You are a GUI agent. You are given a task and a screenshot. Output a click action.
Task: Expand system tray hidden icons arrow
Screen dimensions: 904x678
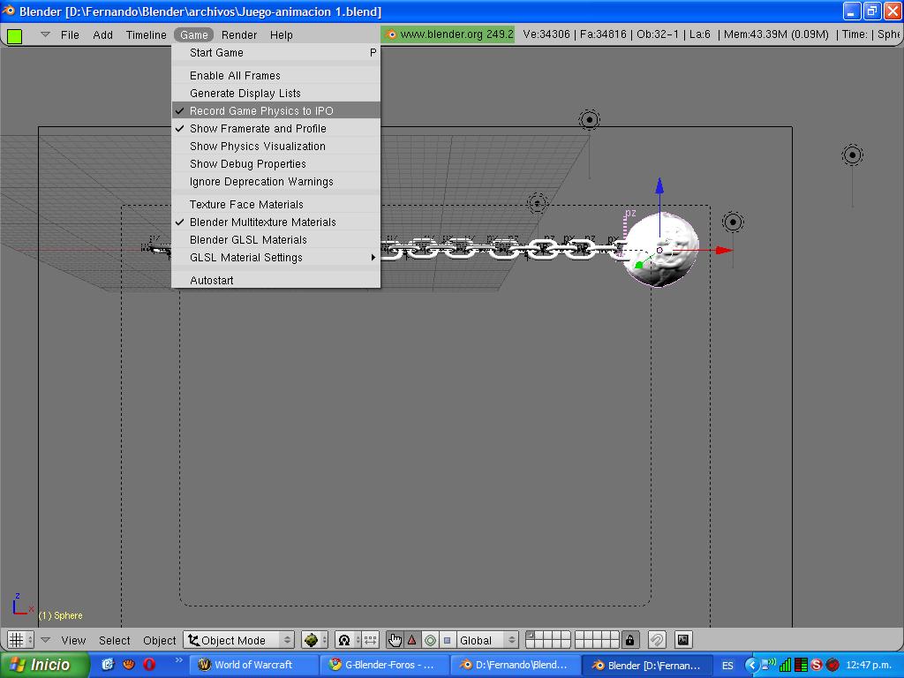pos(751,666)
